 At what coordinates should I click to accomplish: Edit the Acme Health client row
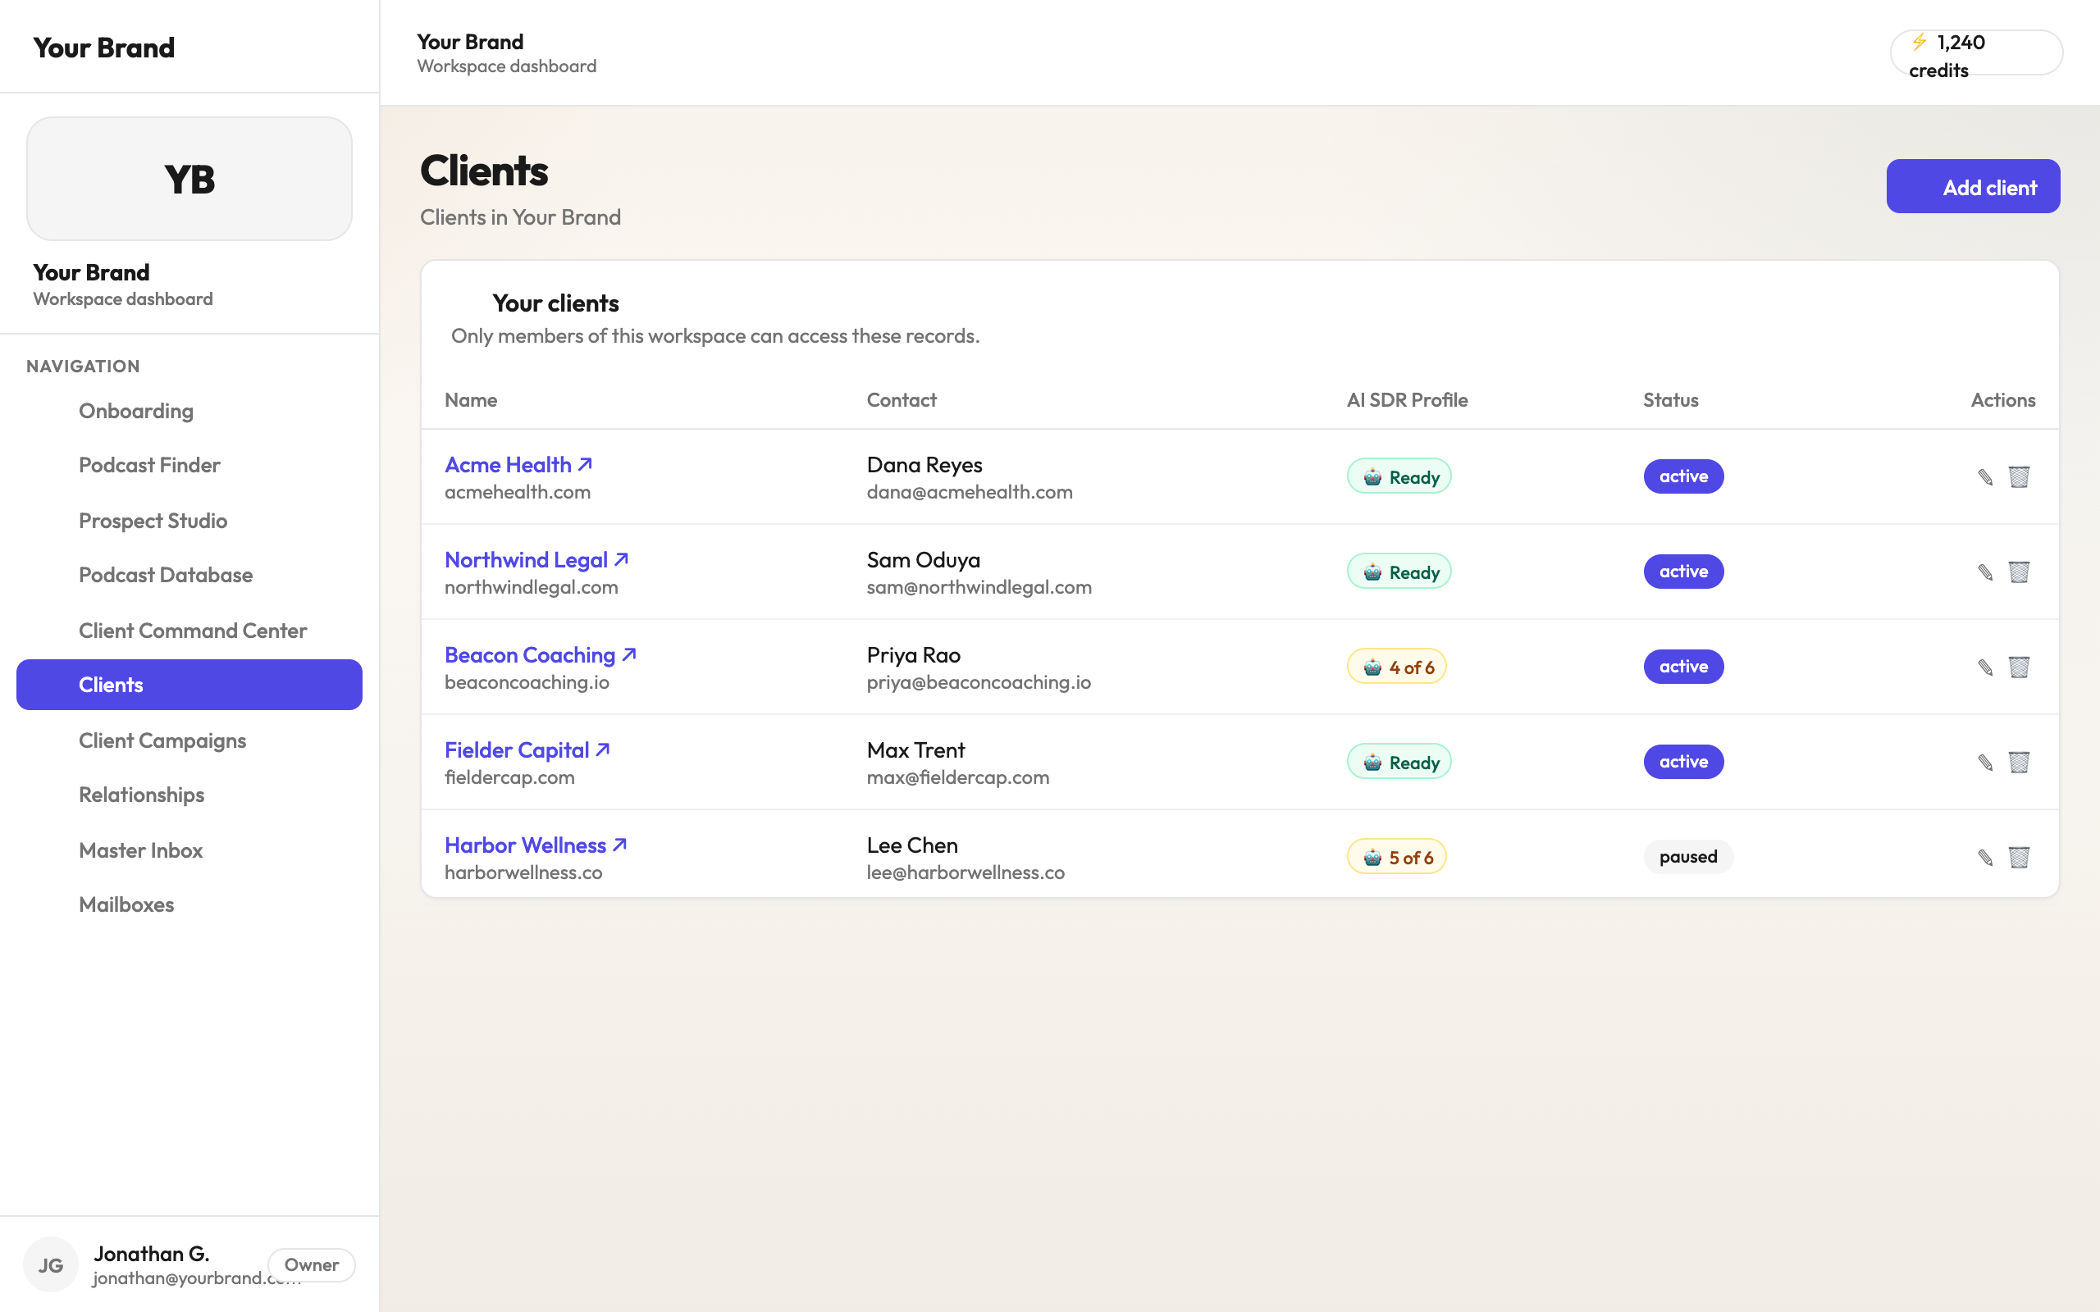click(x=1984, y=476)
